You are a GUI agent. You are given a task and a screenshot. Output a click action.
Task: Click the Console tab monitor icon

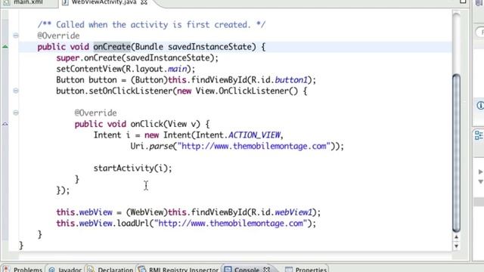tap(228, 269)
